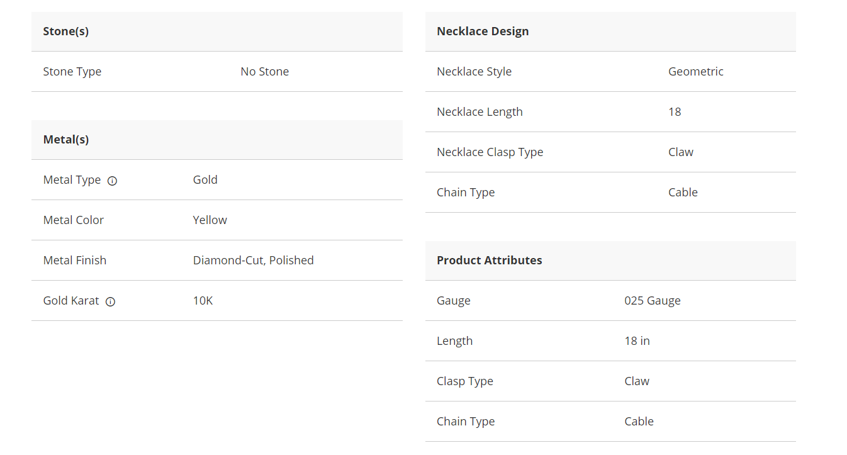Click the info icon beside Metal Type

coord(112,181)
